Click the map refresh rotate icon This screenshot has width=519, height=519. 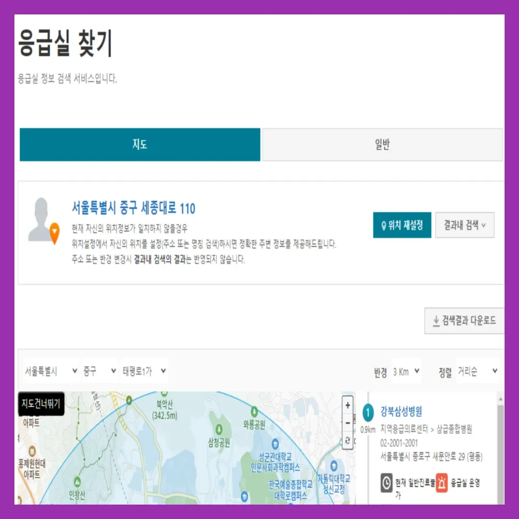347,440
